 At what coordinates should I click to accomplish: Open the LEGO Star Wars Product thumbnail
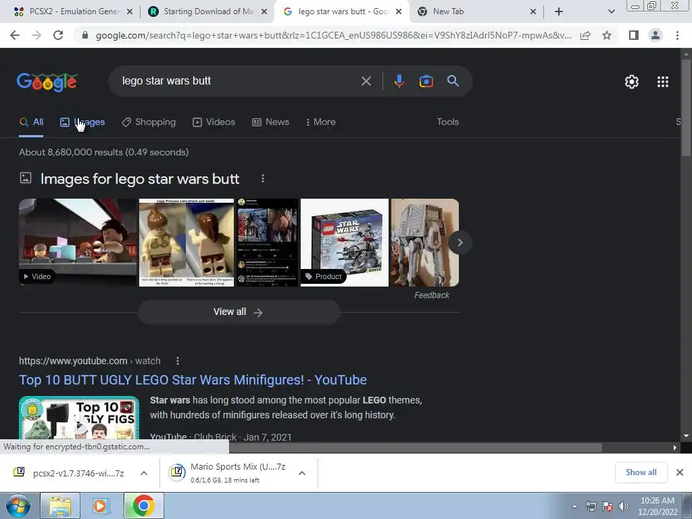(x=344, y=243)
